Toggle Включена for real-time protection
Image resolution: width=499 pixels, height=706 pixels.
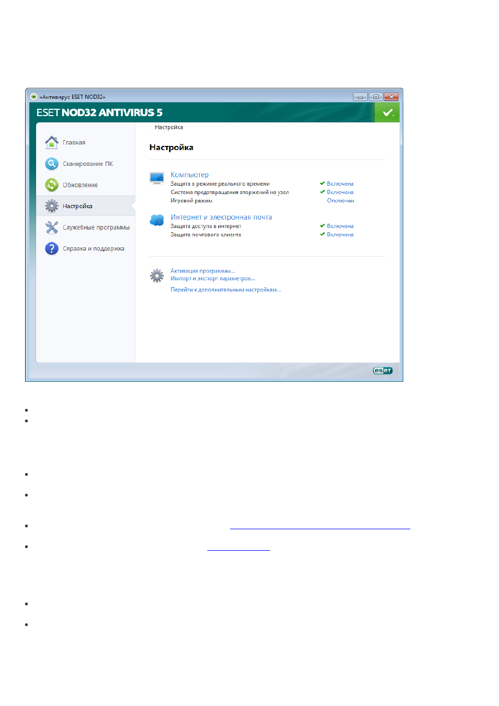pos(340,184)
